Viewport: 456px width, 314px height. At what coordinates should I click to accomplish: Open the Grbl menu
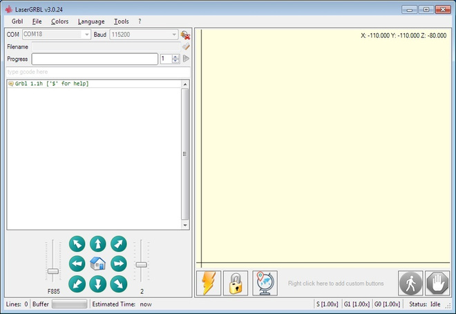(17, 21)
